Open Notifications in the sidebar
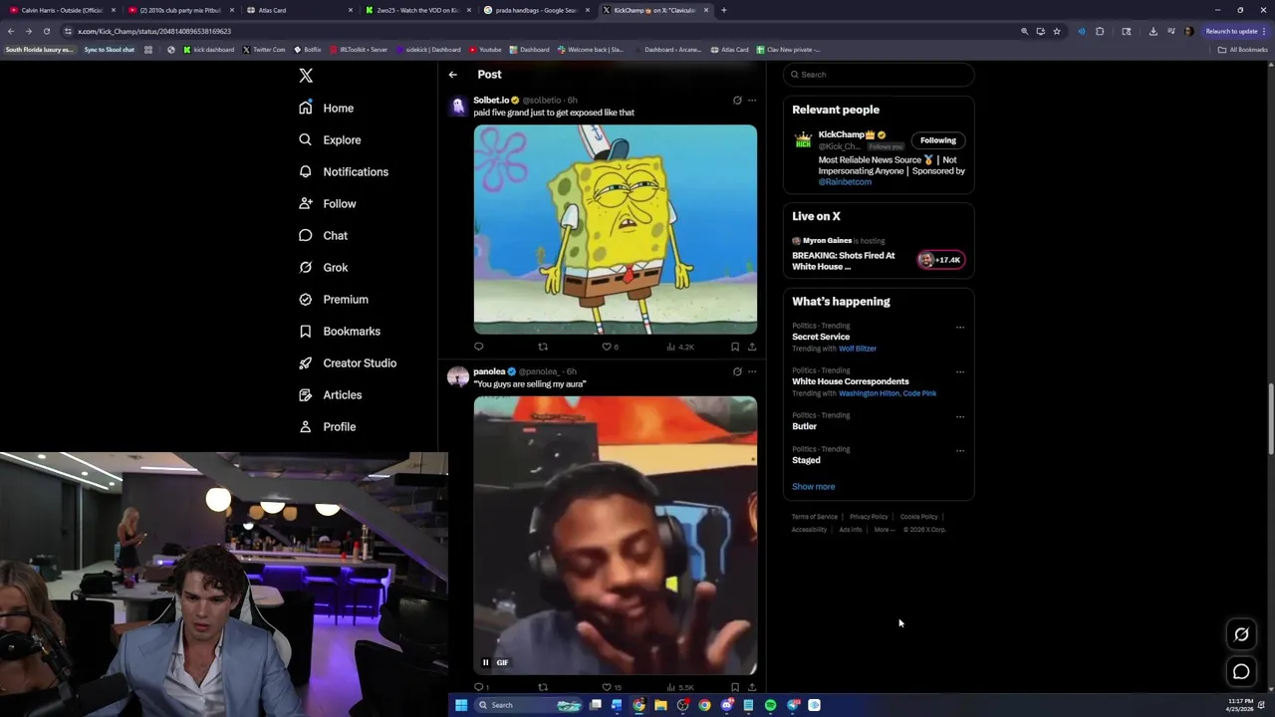1275x717 pixels. (x=344, y=171)
